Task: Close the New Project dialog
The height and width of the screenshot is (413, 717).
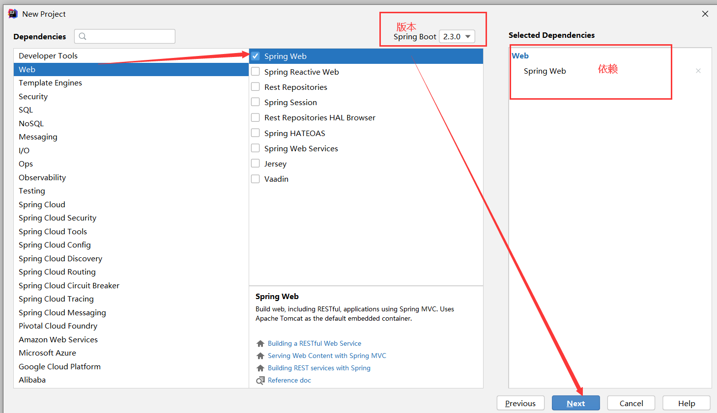Action: (705, 14)
